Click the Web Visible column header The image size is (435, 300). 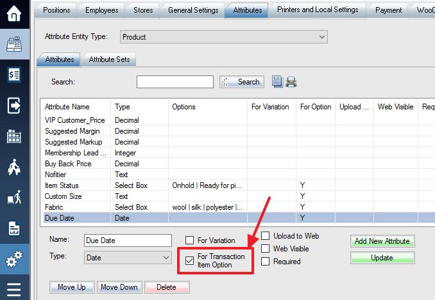[x=396, y=107]
